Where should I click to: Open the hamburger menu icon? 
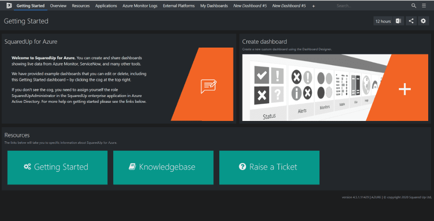(x=424, y=6)
